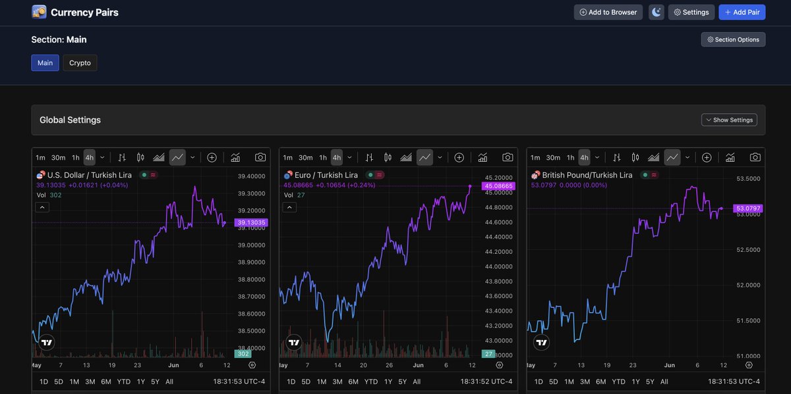791x394 pixels.
Task: Select Candles chart type on Euro/Turkish Lira chart
Action: pos(388,157)
